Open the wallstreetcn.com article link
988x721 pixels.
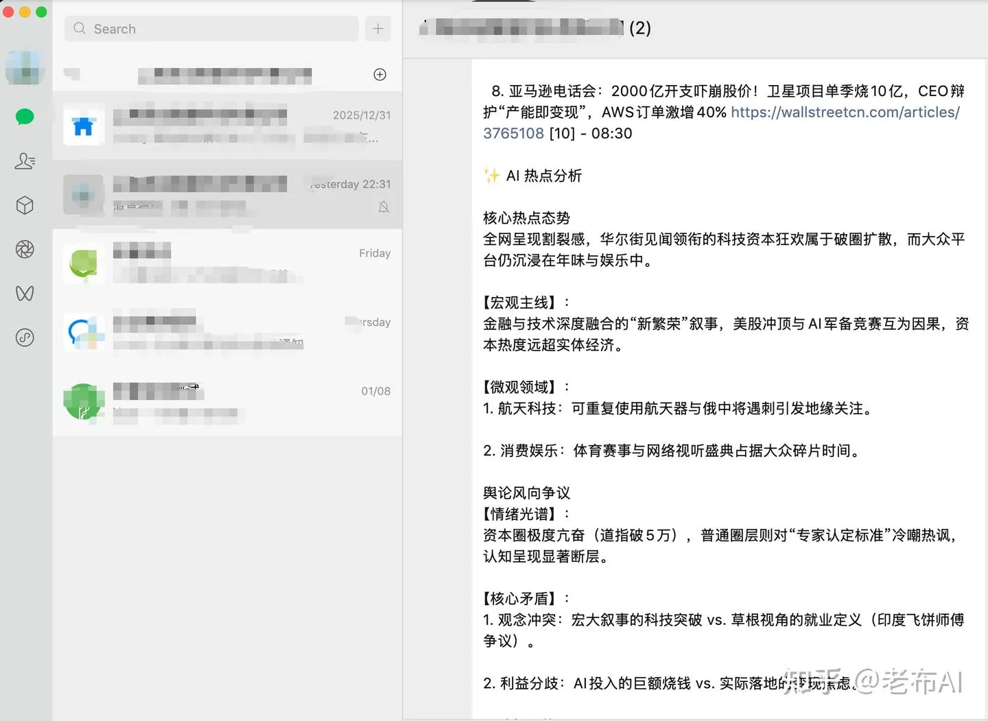pyautogui.click(x=721, y=122)
